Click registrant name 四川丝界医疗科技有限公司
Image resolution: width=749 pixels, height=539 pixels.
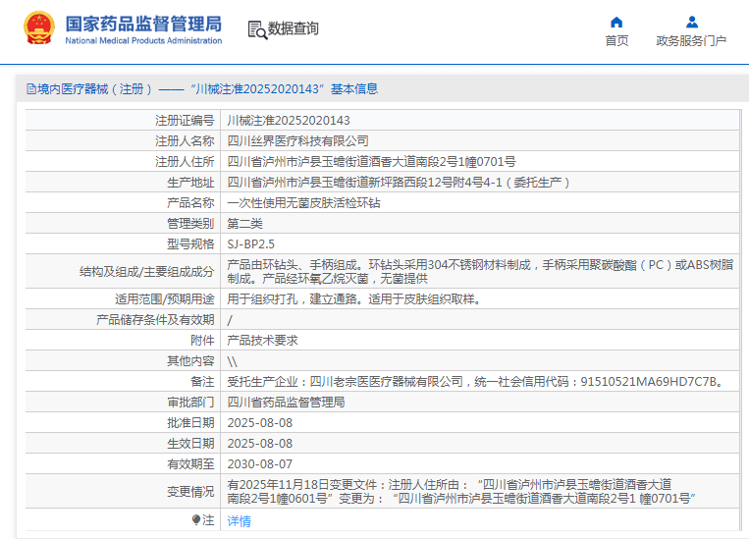(x=298, y=141)
